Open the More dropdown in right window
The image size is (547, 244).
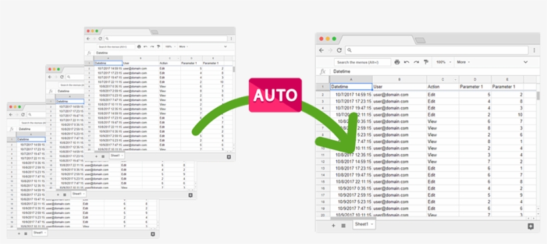pyautogui.click(x=463, y=62)
